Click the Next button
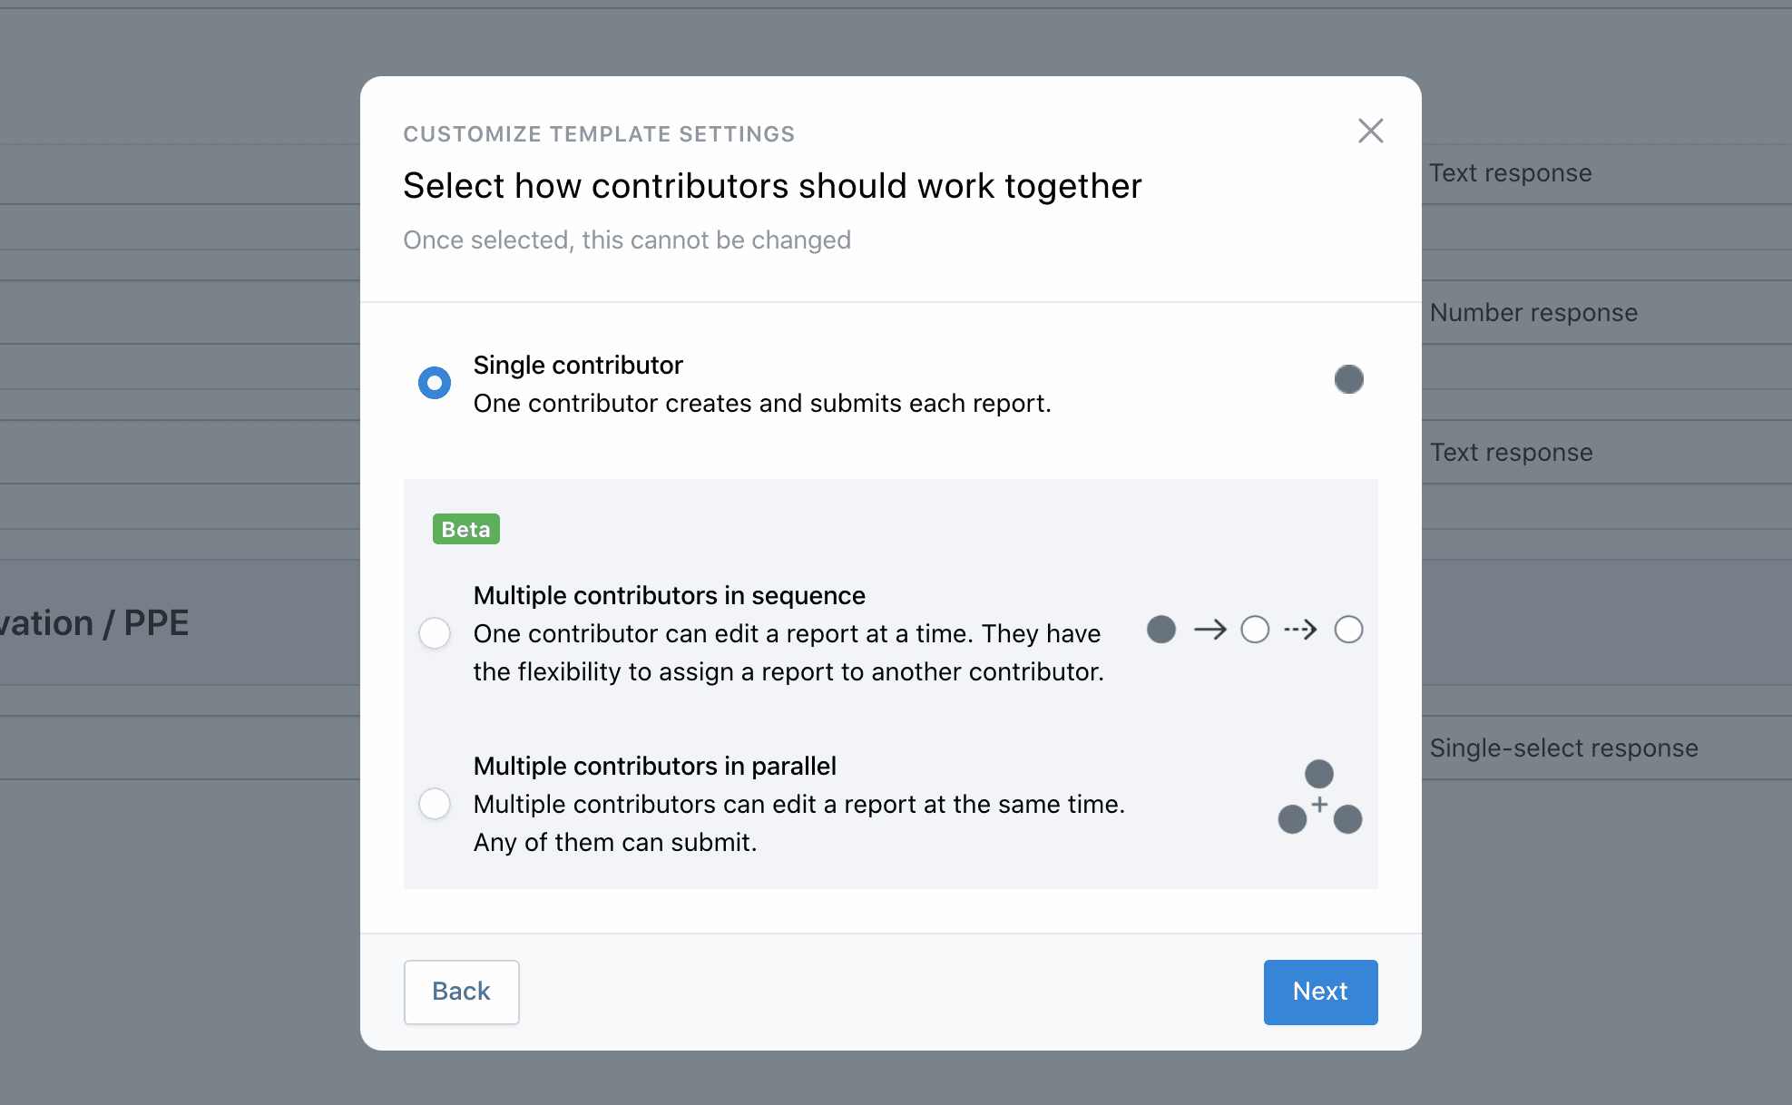1792x1105 pixels. [1320, 992]
